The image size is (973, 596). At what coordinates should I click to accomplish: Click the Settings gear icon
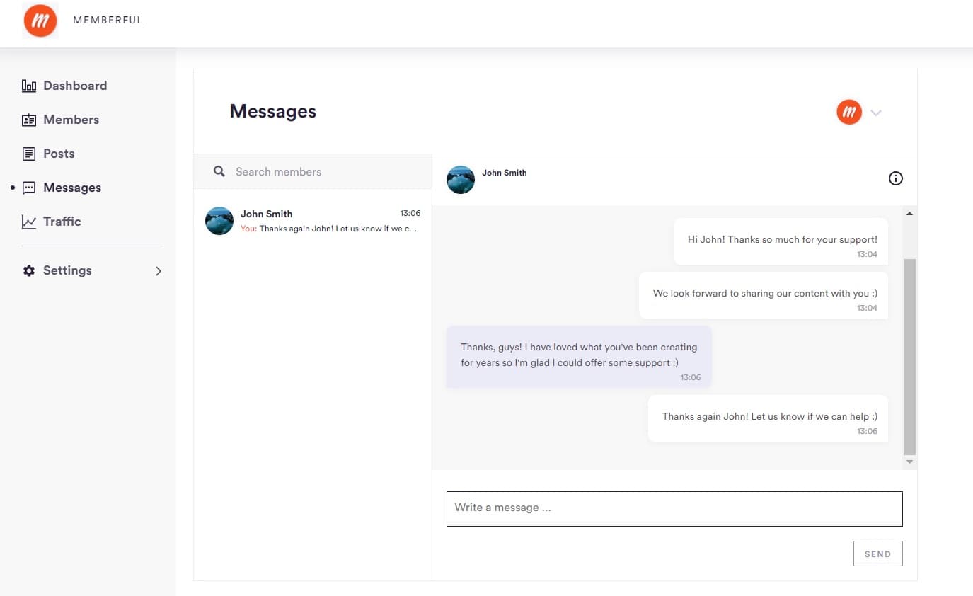point(29,270)
